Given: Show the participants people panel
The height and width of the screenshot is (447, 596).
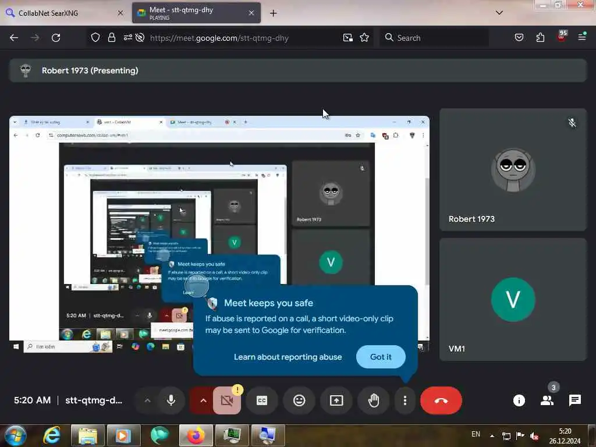Looking at the screenshot, I should tap(547, 400).
